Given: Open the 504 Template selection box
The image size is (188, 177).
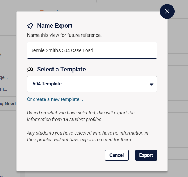Looking at the screenshot, I should [x=92, y=84].
